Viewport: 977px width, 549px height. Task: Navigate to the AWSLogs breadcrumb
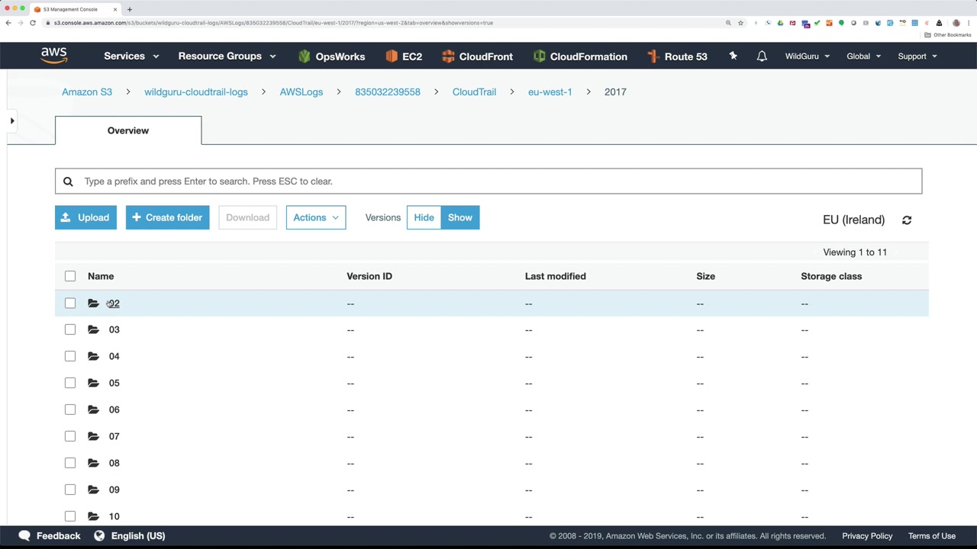click(x=301, y=91)
